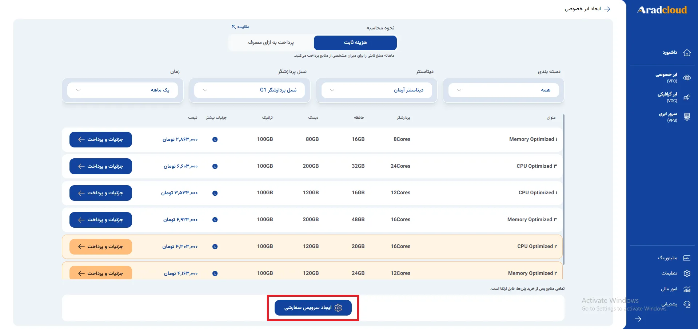Click the plans list vertical scrollbar

tap(563, 190)
